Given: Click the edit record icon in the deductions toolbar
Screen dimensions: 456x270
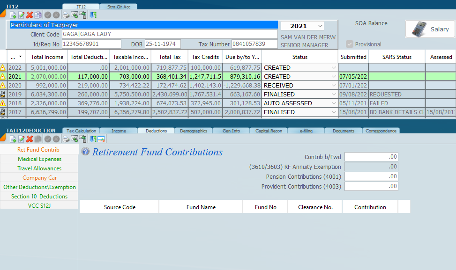Looking at the screenshot, I should click(21, 139).
